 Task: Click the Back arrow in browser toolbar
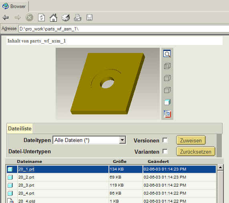[x=6, y=18]
